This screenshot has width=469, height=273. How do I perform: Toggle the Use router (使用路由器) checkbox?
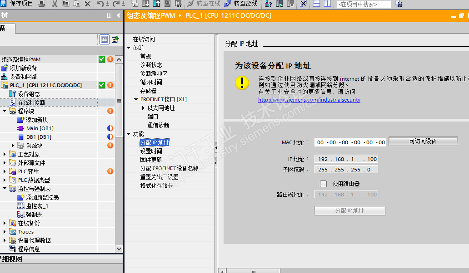point(323,184)
